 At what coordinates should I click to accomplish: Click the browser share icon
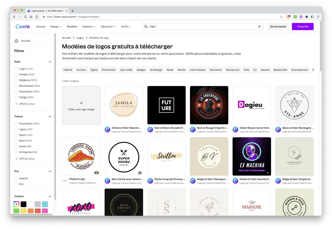point(281,17)
